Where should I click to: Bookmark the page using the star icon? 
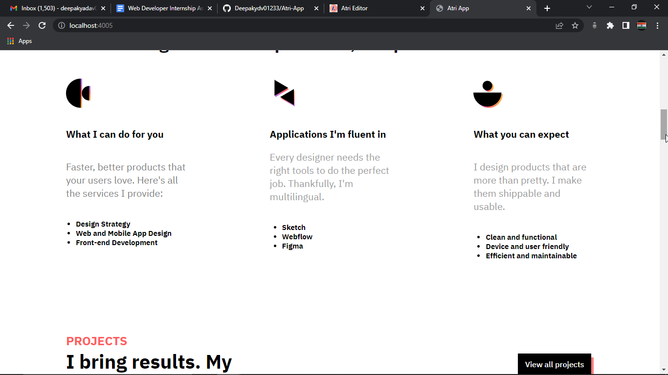point(575,25)
